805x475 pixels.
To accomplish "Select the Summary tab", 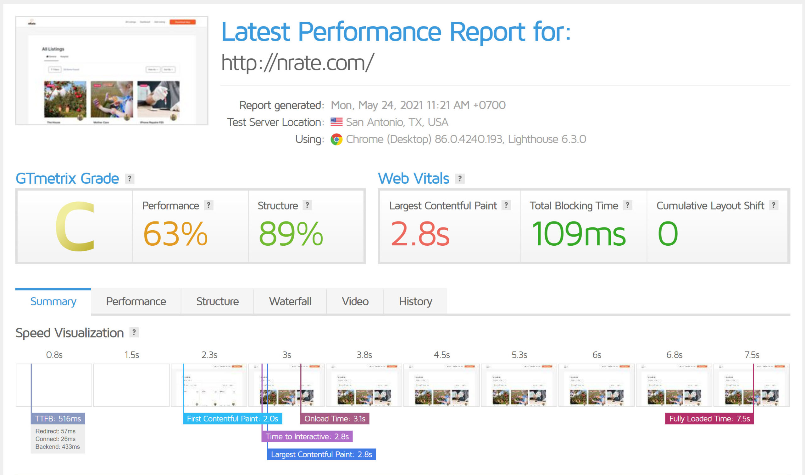I will [53, 302].
